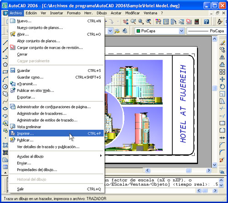The width and height of the screenshot is (228, 203).
Task: Choose Nuevo... from Archivo menu
Action: point(56,21)
